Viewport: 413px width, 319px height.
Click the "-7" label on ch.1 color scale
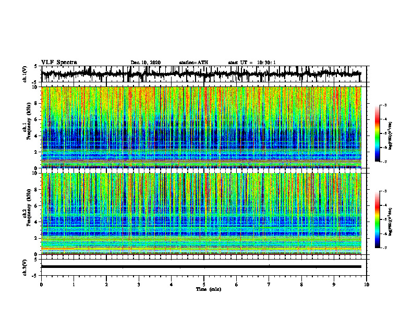pyautogui.click(x=385, y=162)
